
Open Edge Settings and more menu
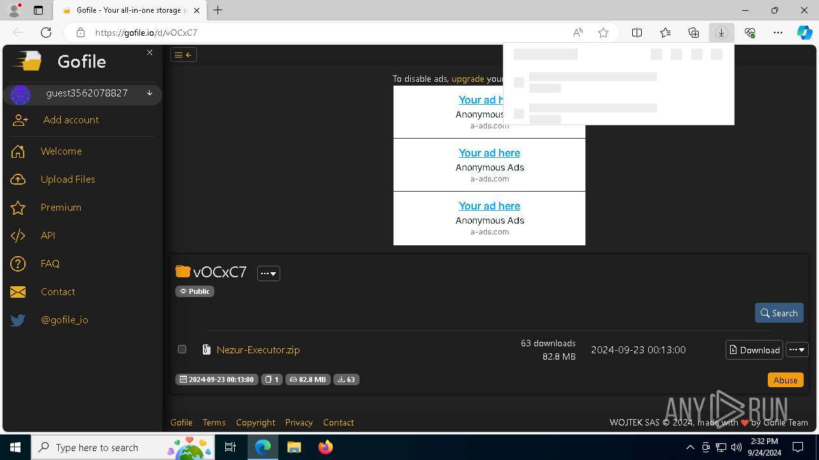(778, 33)
